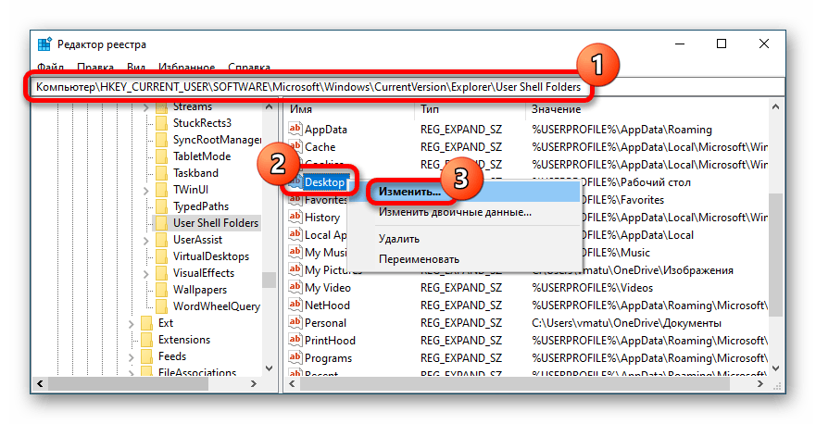The height and width of the screenshot is (424, 816).
Task: Expand the VisualEffects tree node
Action: coord(145,273)
